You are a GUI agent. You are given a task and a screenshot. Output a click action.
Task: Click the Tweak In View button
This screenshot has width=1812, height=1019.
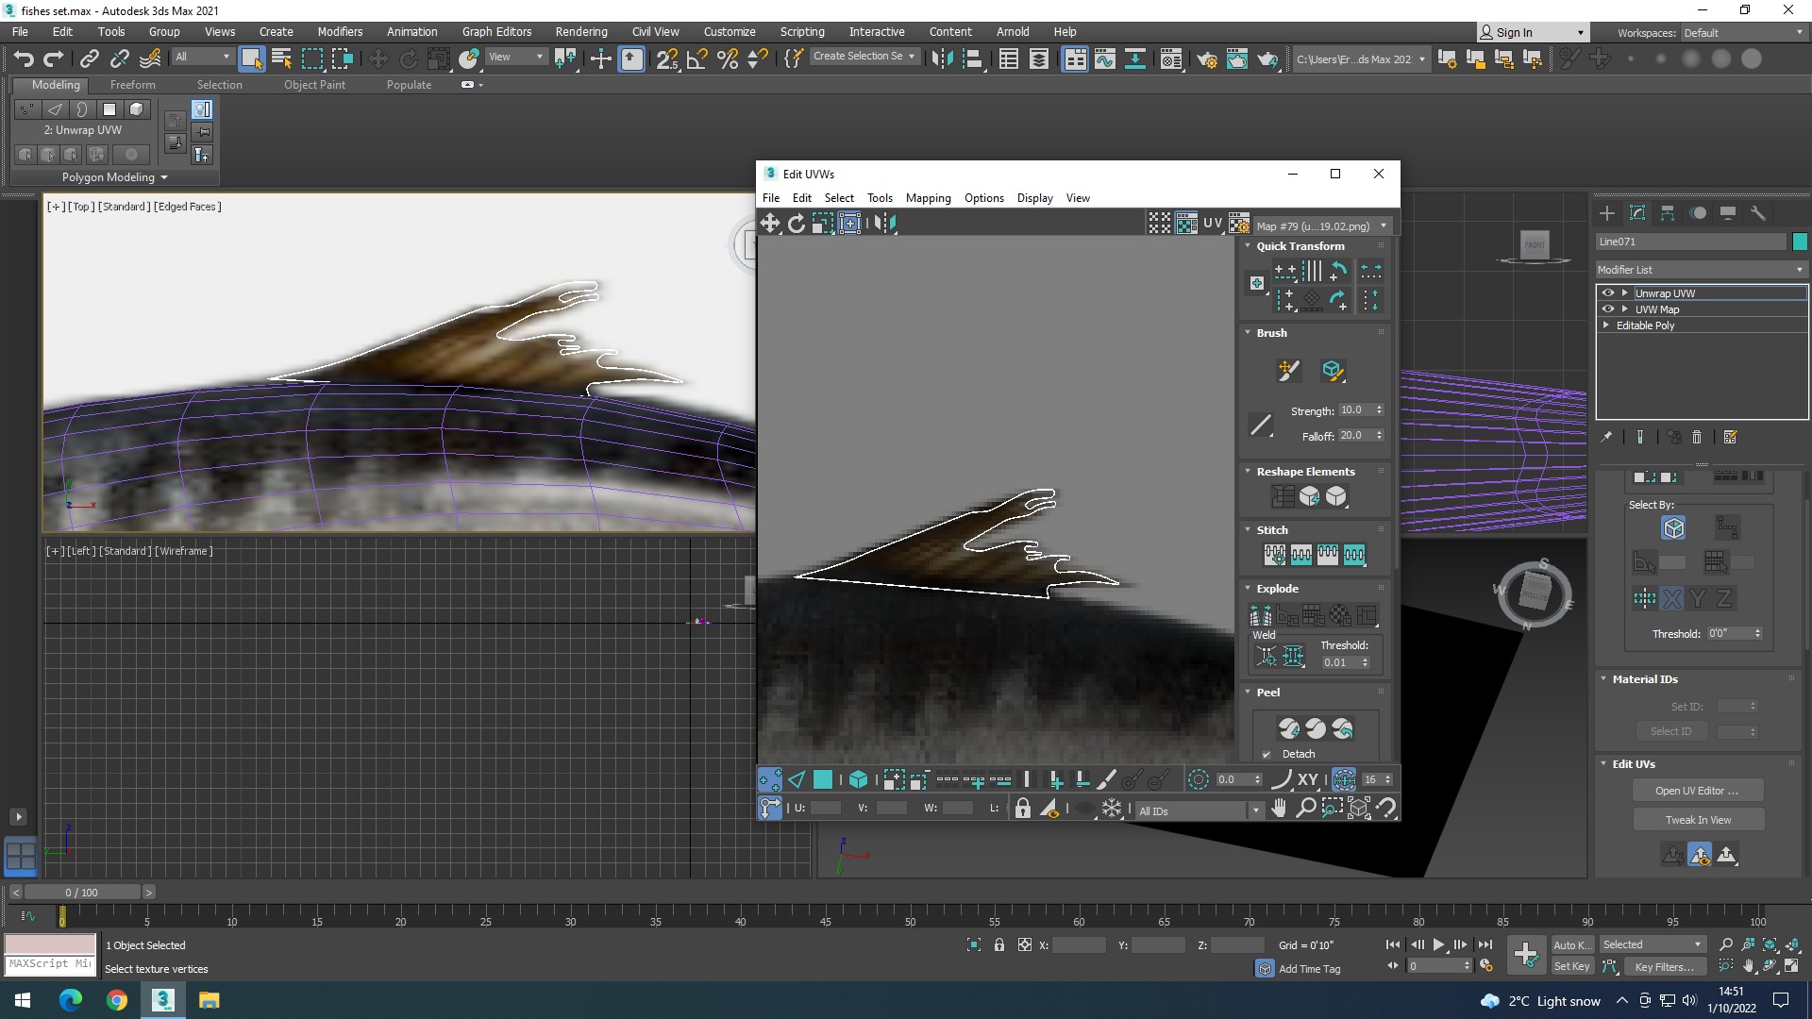(x=1697, y=820)
